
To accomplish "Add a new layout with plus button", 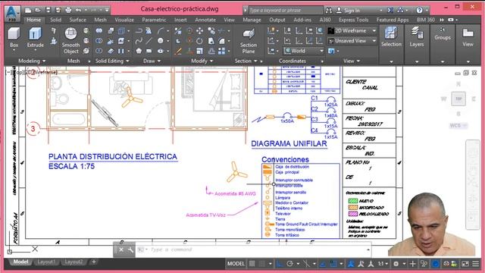I will [x=93, y=262].
